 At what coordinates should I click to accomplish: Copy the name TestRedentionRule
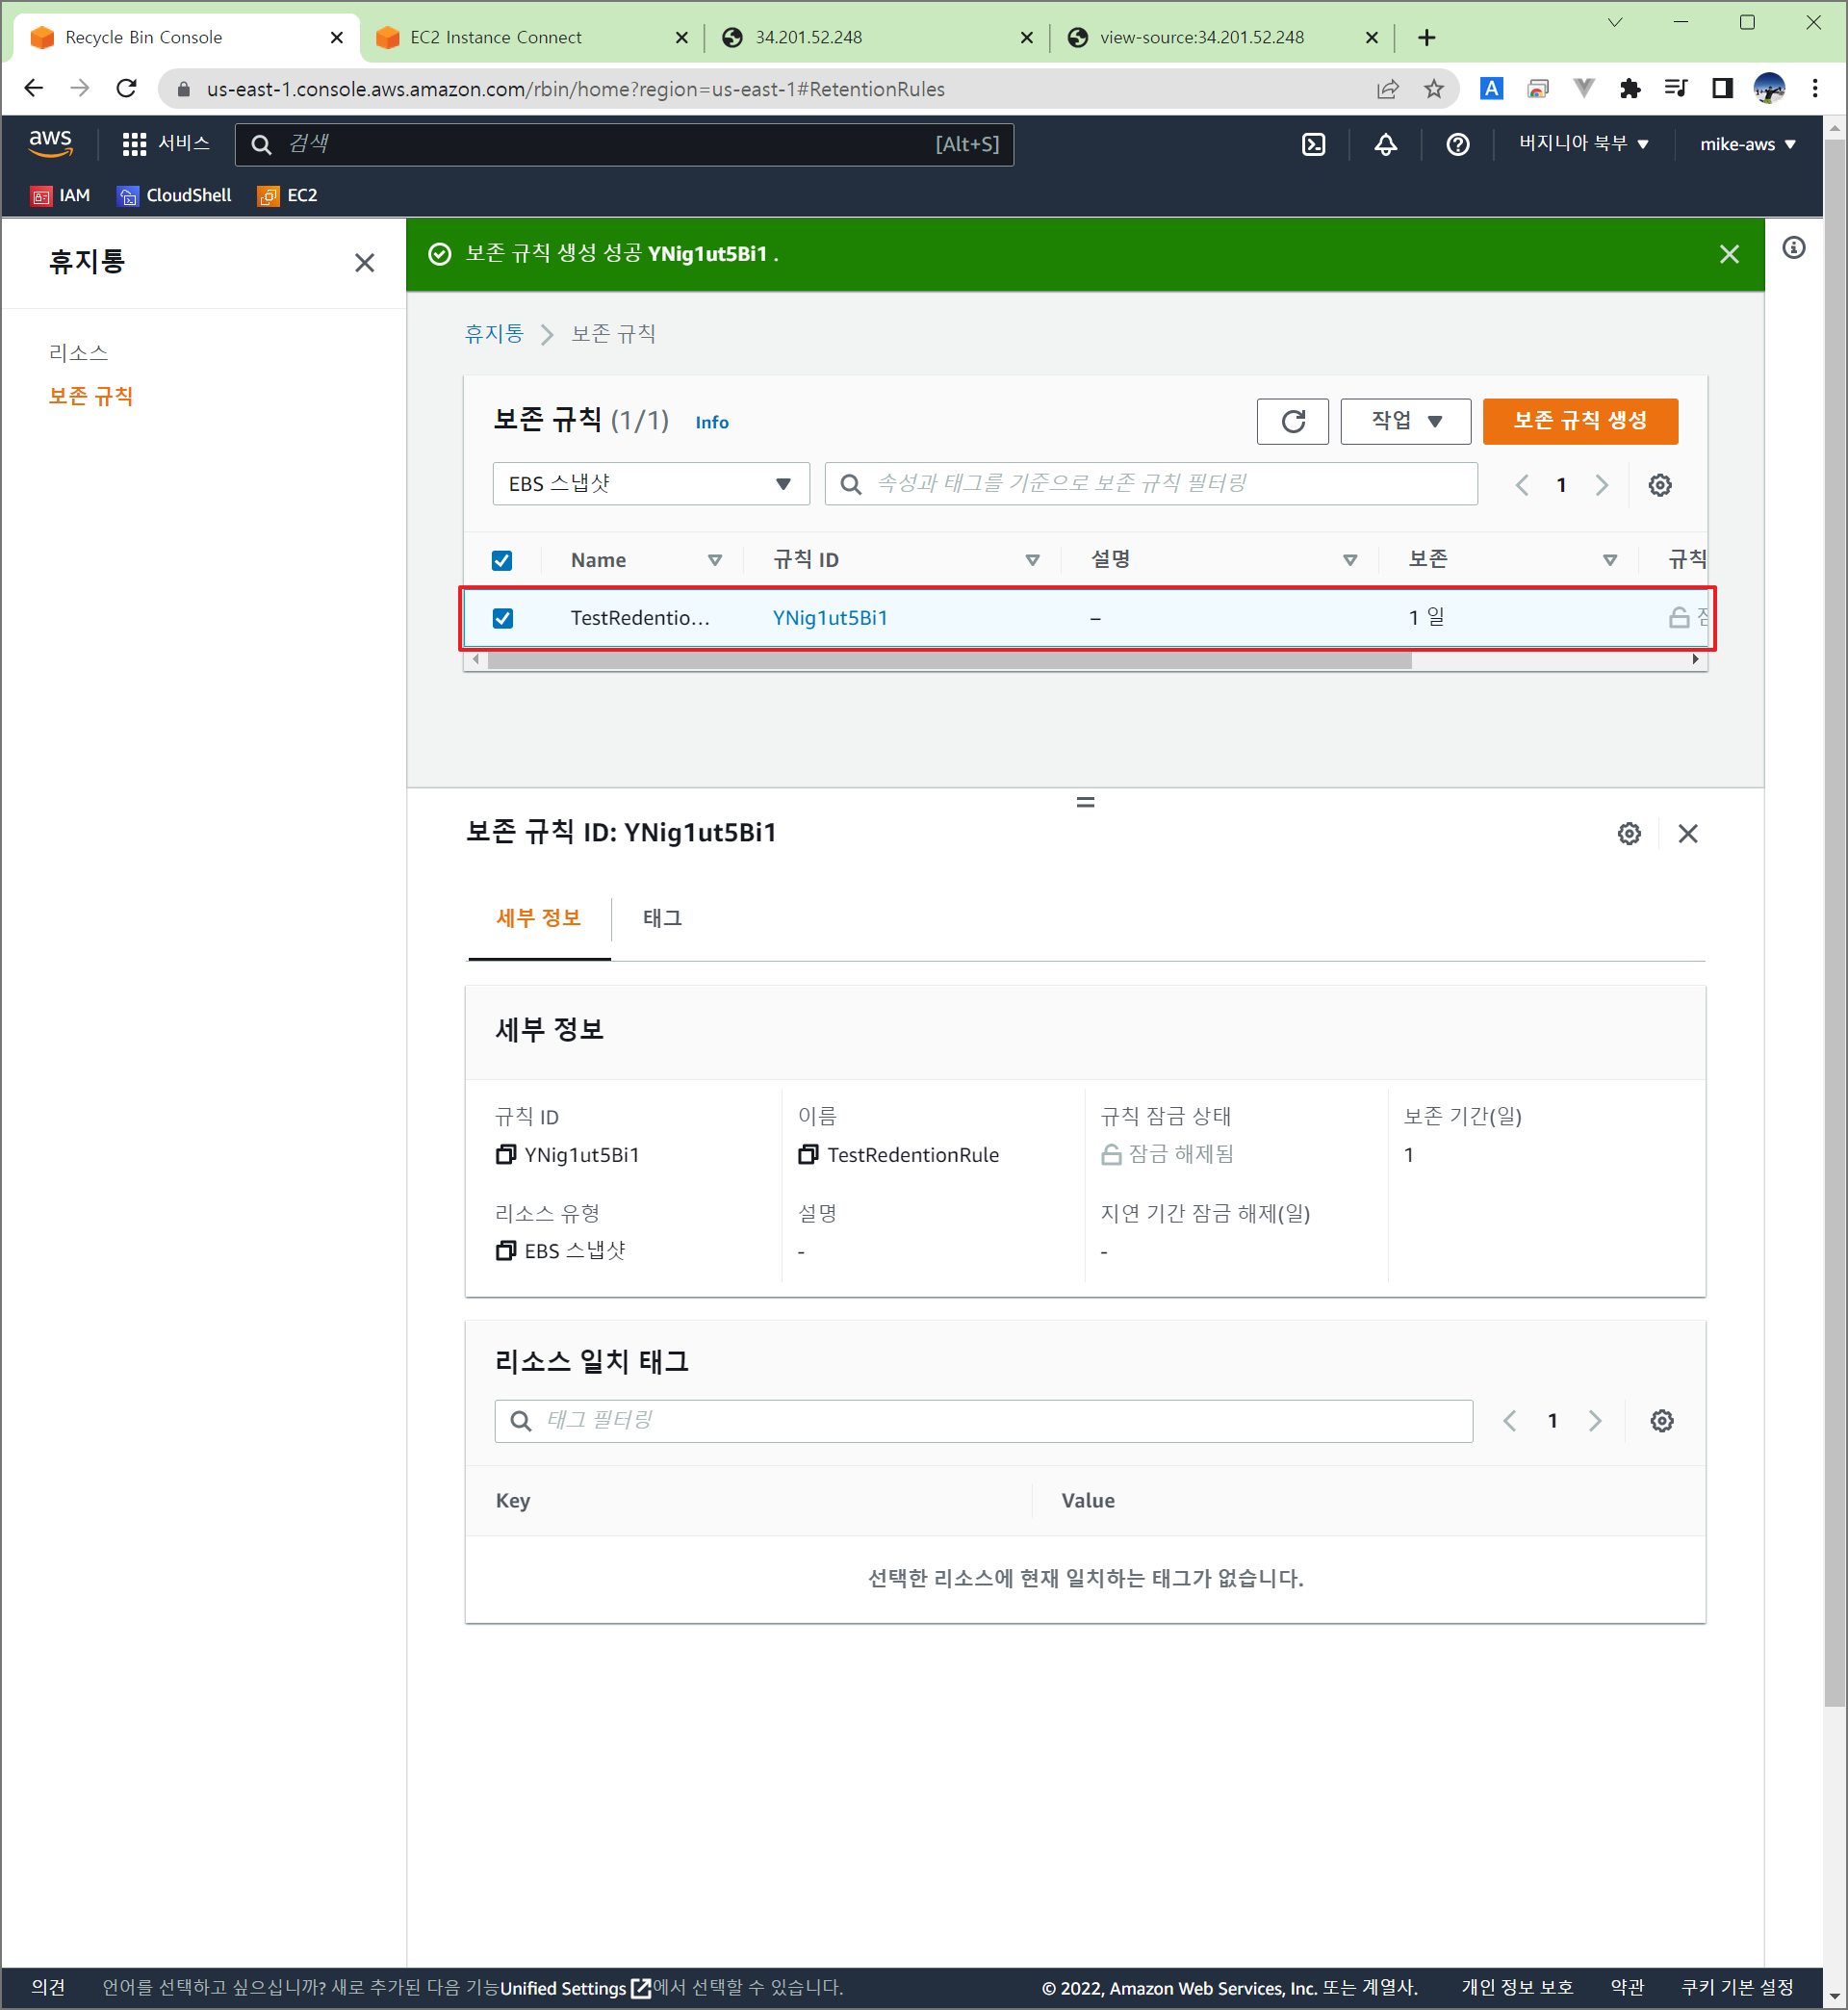click(x=808, y=1155)
